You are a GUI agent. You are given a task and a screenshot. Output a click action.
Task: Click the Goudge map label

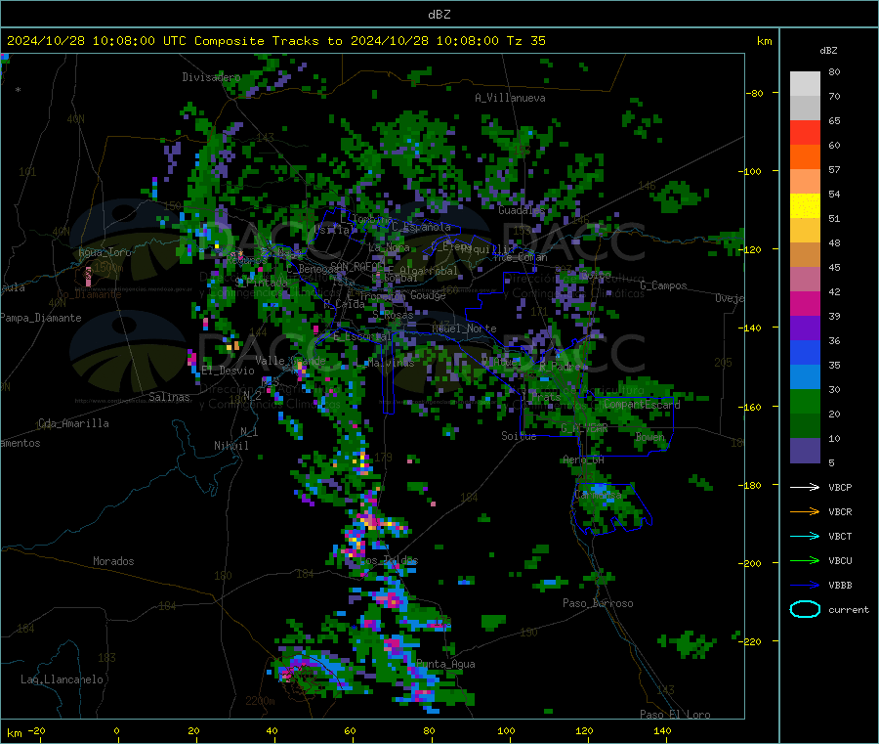click(x=428, y=295)
